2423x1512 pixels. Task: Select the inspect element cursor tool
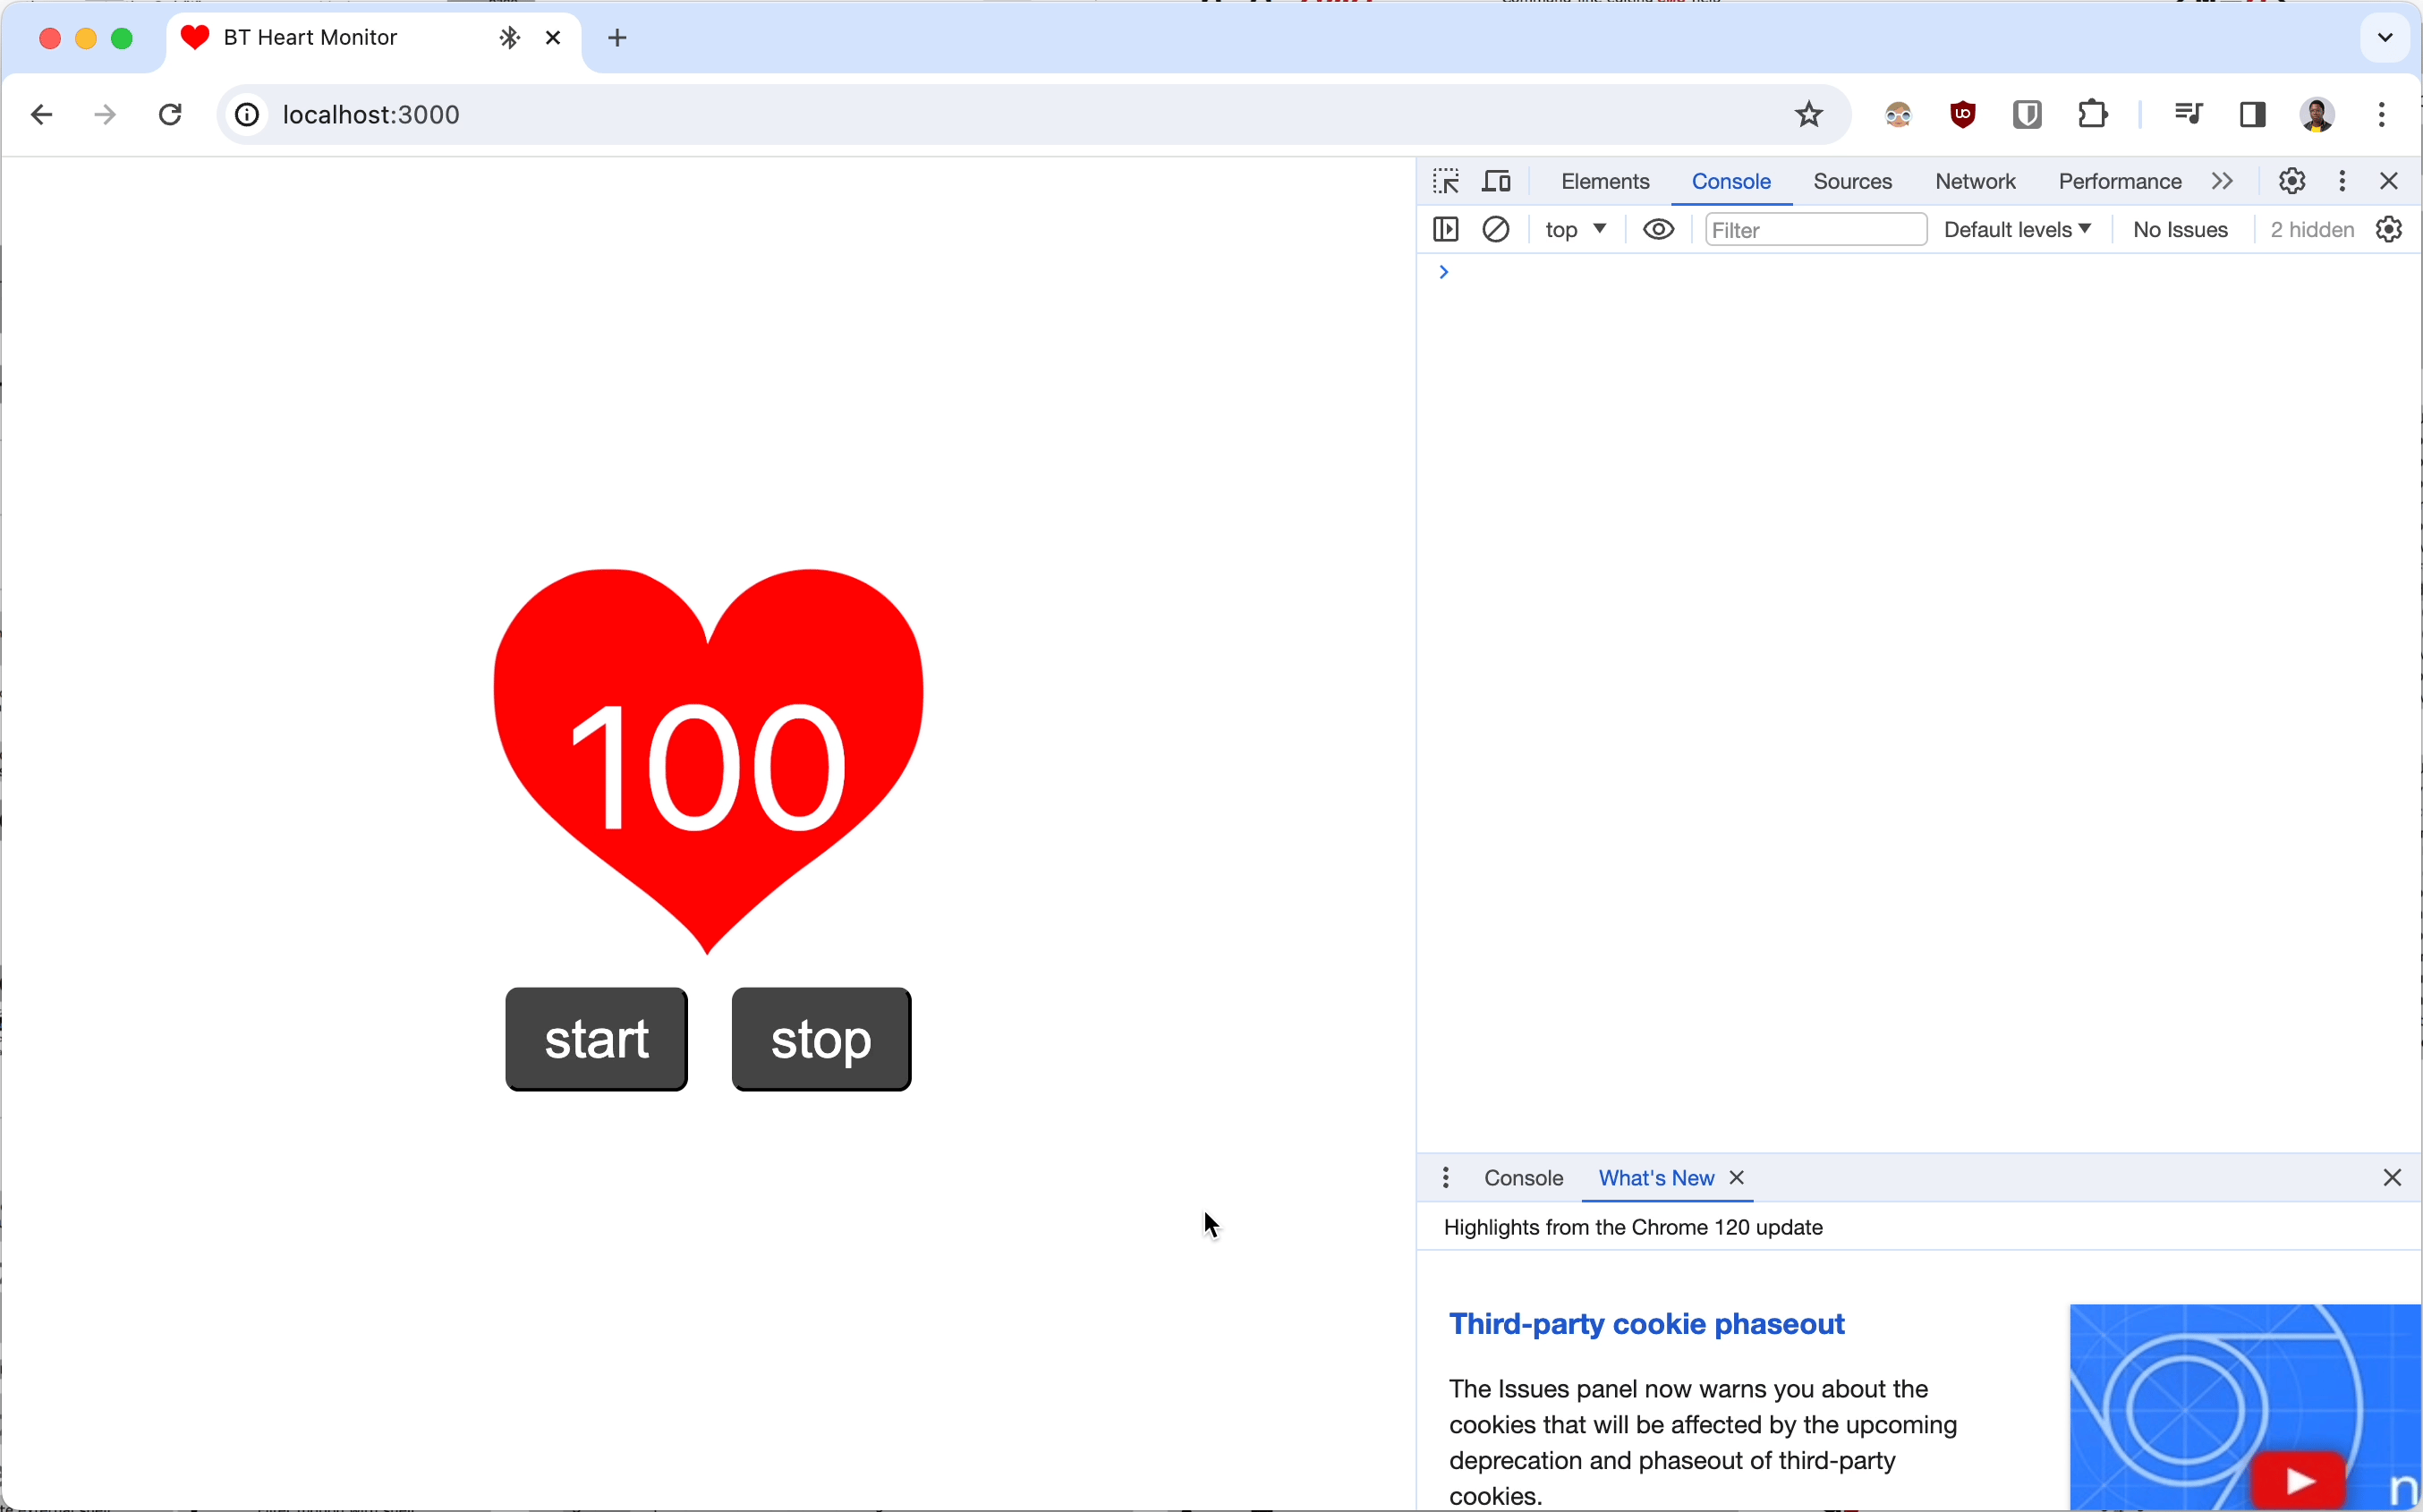point(1444,181)
